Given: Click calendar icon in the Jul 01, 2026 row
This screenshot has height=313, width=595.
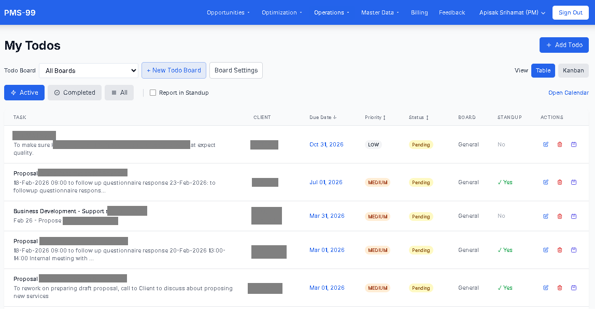Looking at the screenshot, I should click(x=574, y=182).
